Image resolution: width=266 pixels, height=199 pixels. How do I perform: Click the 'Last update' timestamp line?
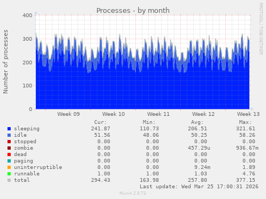[x=199, y=187]
